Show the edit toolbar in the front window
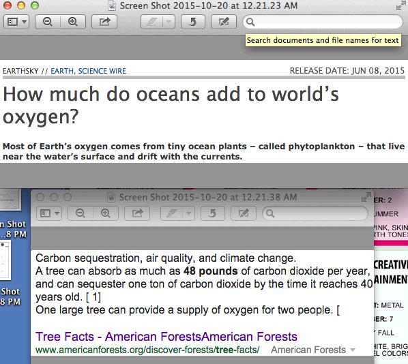This screenshot has width=408, height=364. (x=224, y=22)
